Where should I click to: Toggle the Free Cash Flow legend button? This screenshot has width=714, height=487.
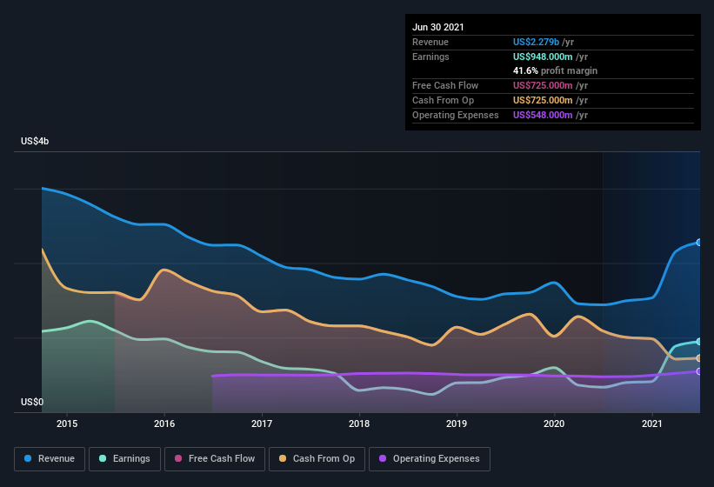[x=215, y=459]
